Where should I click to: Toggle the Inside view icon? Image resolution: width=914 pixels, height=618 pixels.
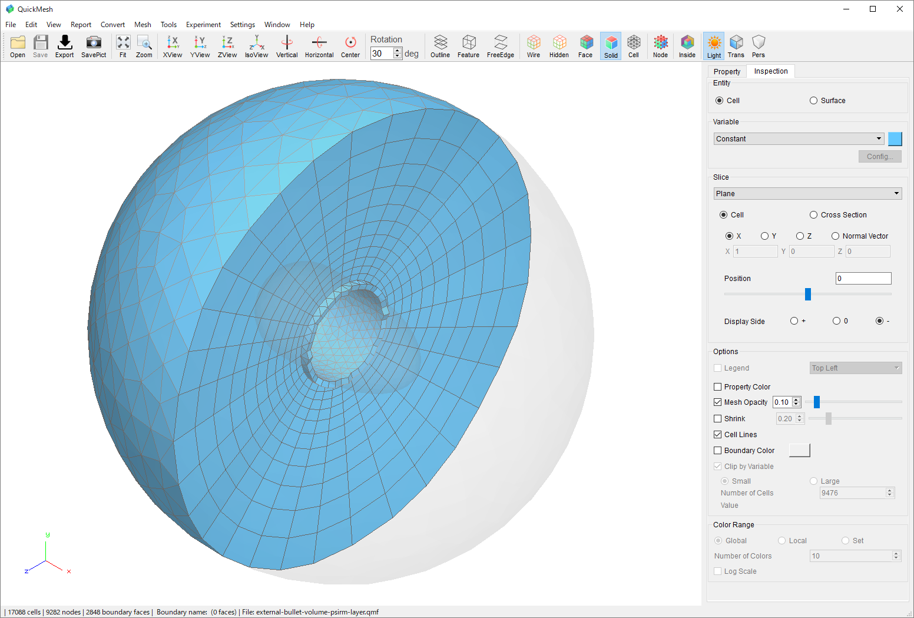click(x=687, y=46)
